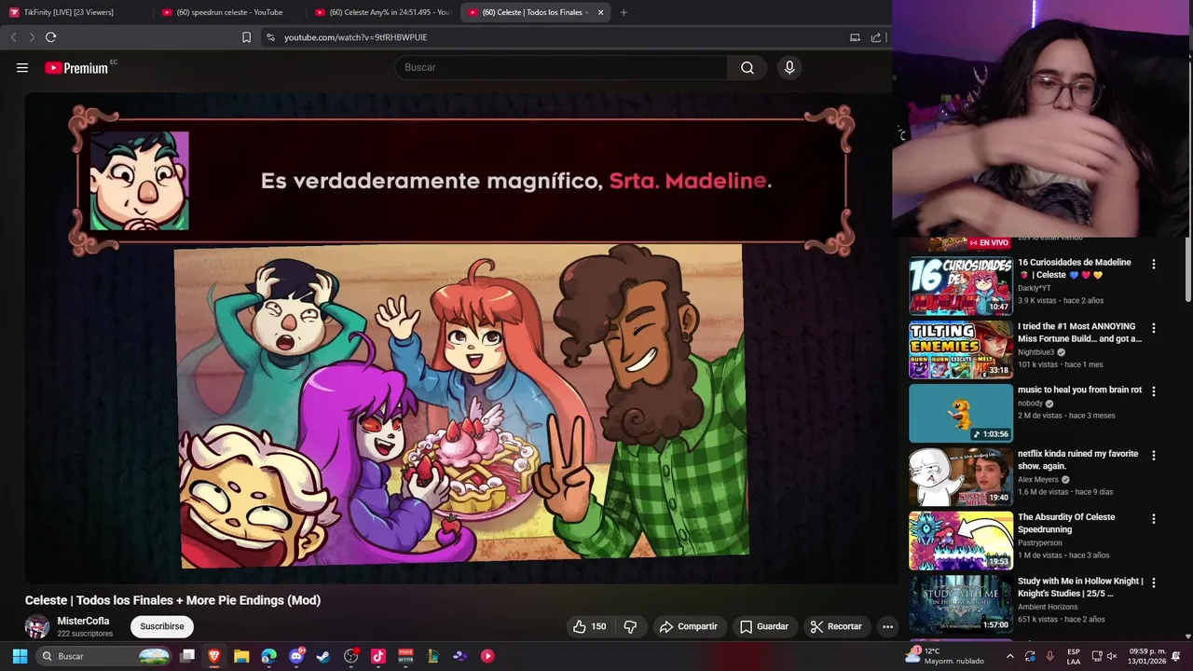Go forward in browser history
Screen dimensions: 1193x671
(32, 37)
